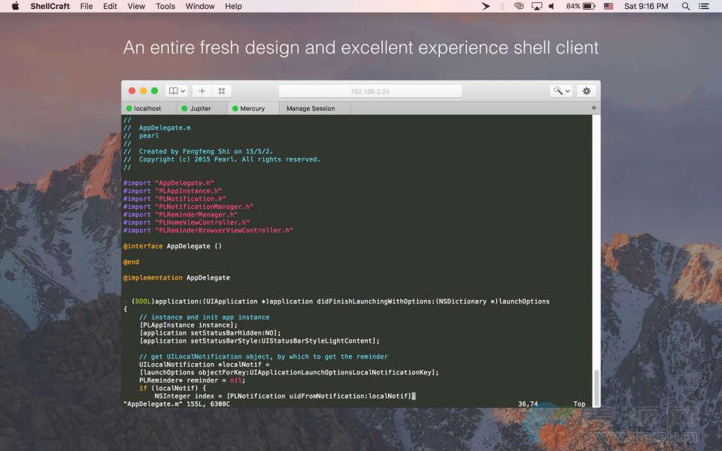Open the grid view of sessions
722x451 pixels.
[221, 91]
